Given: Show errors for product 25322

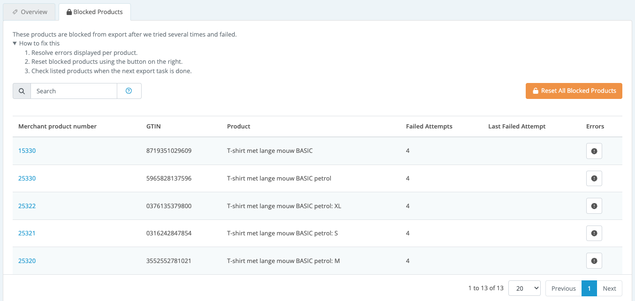Looking at the screenshot, I should point(594,206).
